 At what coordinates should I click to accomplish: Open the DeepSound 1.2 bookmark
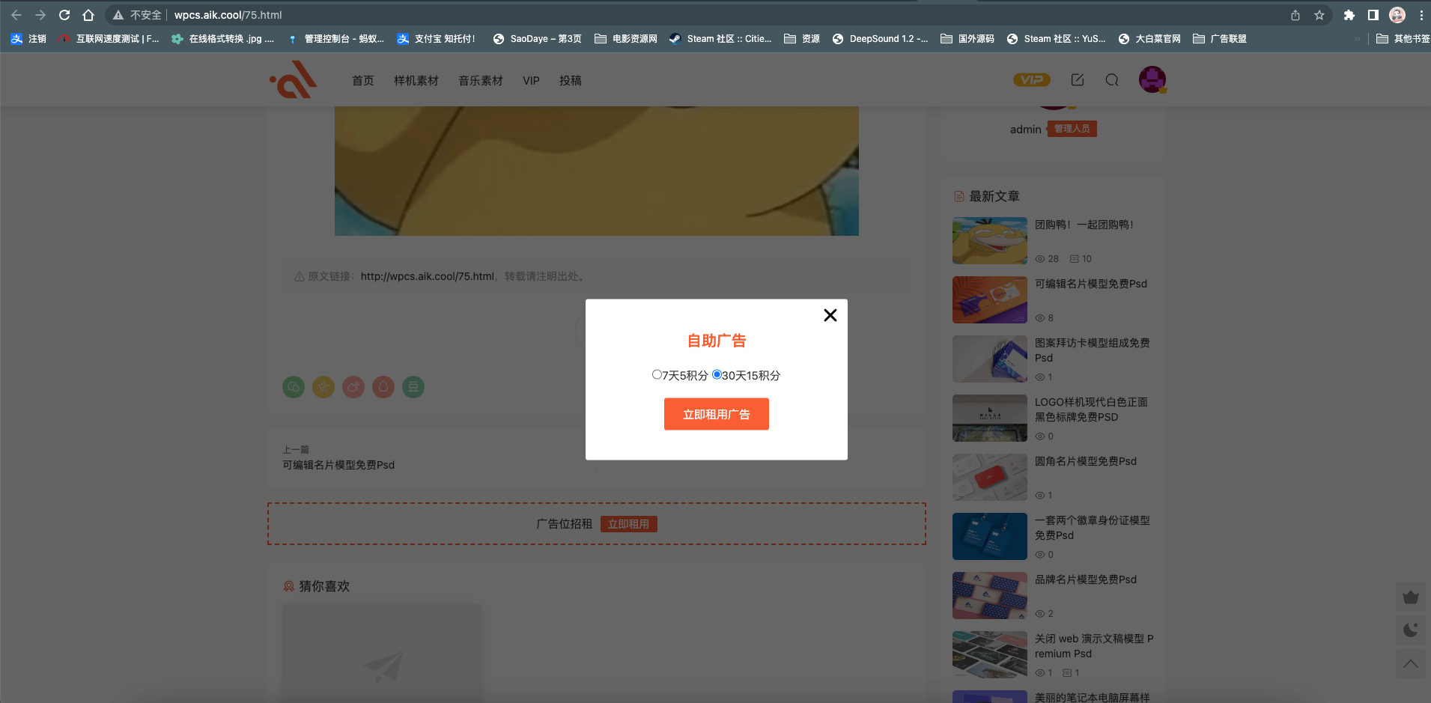[881, 39]
